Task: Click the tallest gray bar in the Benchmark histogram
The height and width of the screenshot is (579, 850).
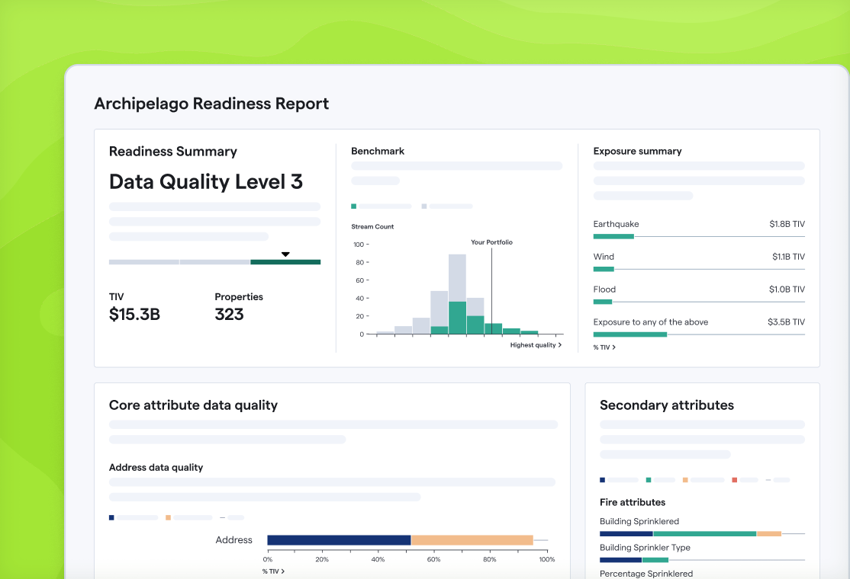Action: tap(457, 277)
